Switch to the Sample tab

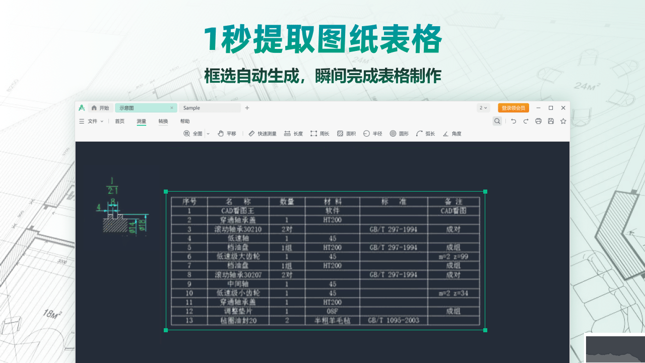click(210, 108)
